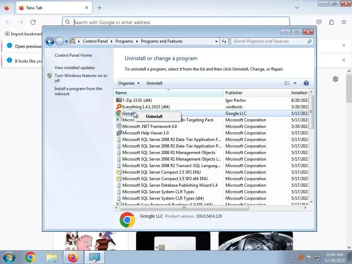This screenshot has height=264, width=352.
Task: Click the Control Panel forward arrow button
Action: pyautogui.click(x=59, y=41)
